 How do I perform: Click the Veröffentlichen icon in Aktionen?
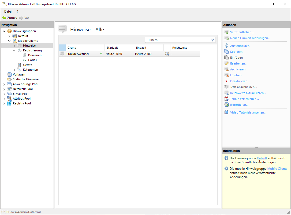click(x=226, y=32)
